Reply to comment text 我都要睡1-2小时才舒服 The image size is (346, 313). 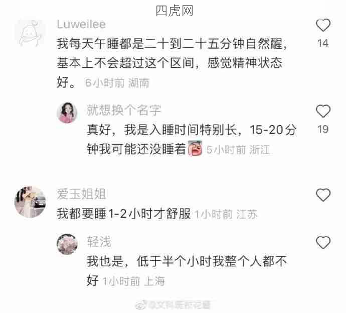pyautogui.click(x=124, y=214)
